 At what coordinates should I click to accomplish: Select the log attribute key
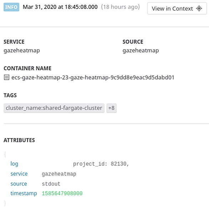(x=14, y=164)
